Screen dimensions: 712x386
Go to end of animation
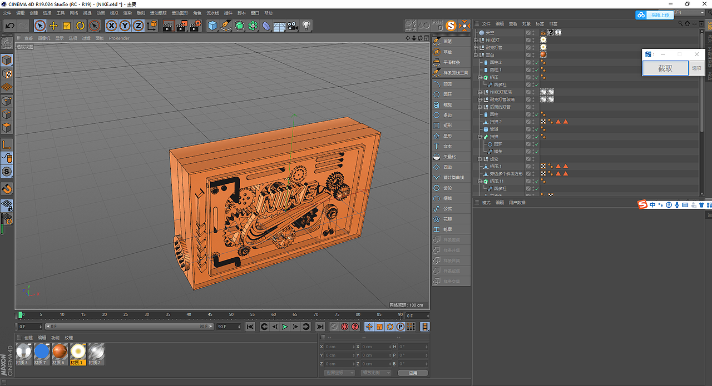(x=319, y=327)
